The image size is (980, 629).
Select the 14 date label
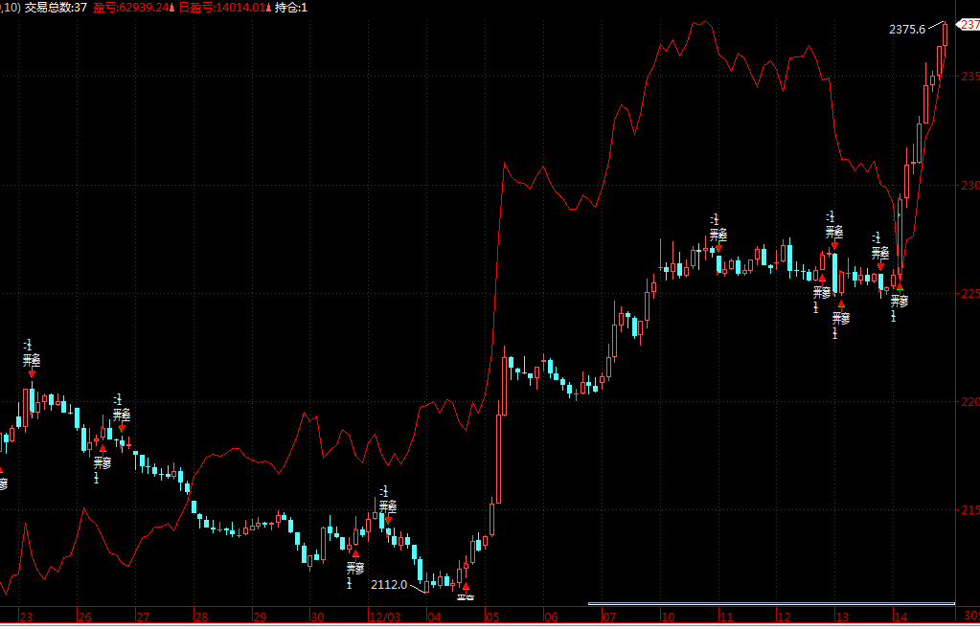coord(900,618)
